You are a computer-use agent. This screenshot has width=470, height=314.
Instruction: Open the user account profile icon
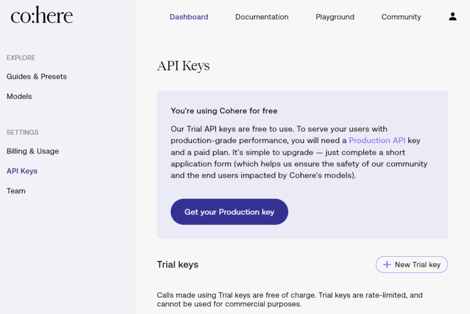pyautogui.click(x=453, y=17)
